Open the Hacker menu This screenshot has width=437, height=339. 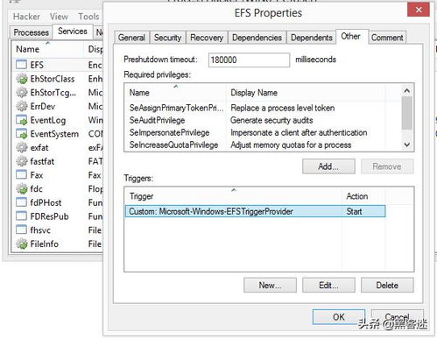tap(26, 17)
